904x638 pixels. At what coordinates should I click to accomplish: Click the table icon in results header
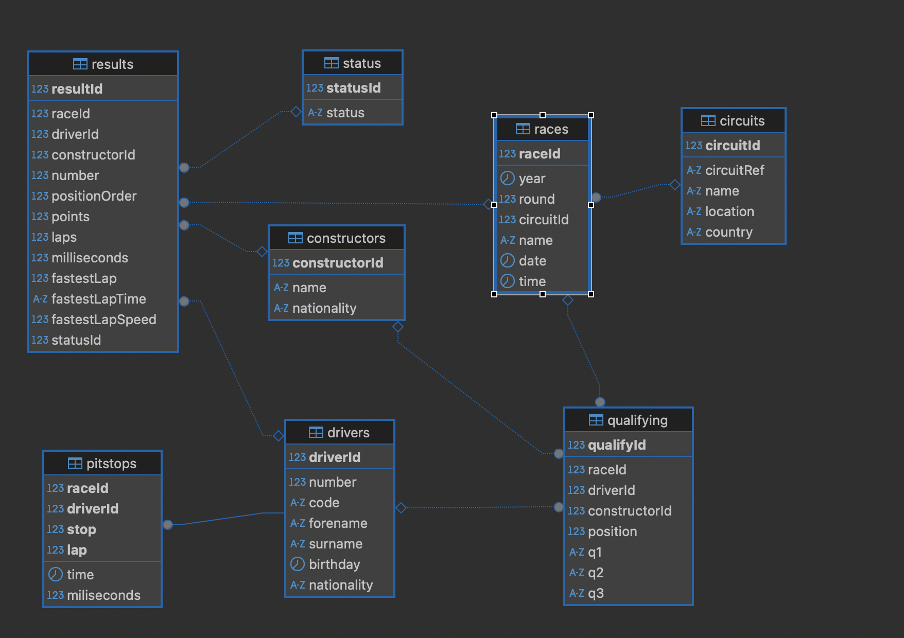point(80,64)
